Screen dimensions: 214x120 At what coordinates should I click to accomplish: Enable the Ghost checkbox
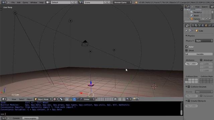tap(187, 50)
